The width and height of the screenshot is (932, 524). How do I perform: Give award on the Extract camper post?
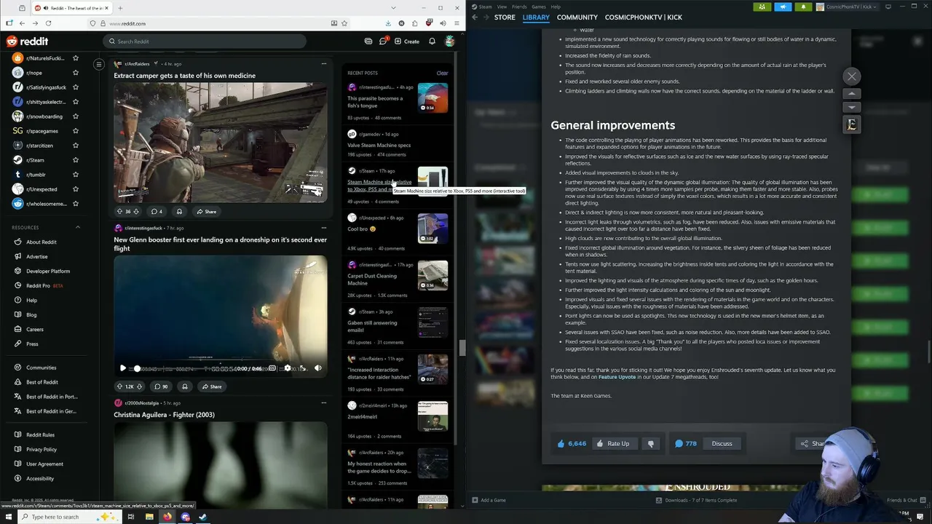coord(179,212)
